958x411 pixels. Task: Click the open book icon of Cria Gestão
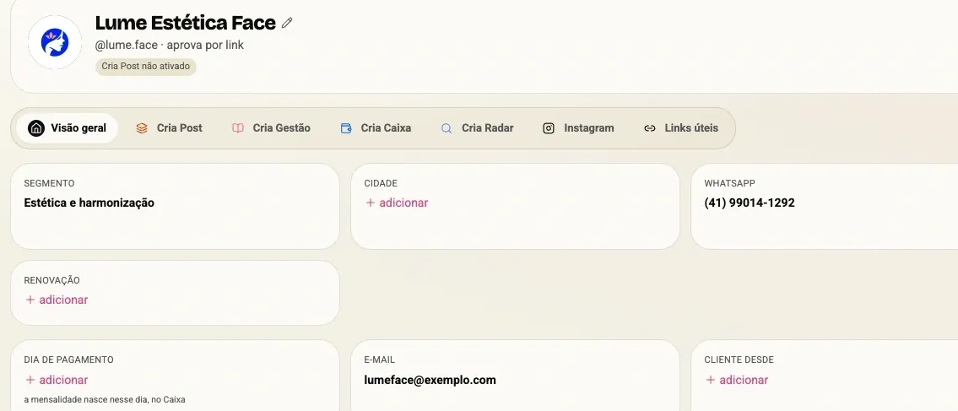click(x=238, y=128)
